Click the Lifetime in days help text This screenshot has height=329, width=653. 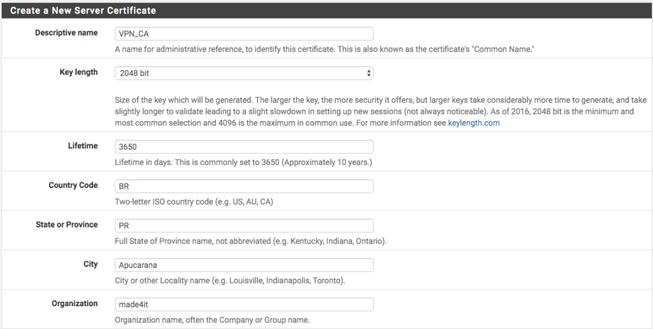click(x=244, y=163)
